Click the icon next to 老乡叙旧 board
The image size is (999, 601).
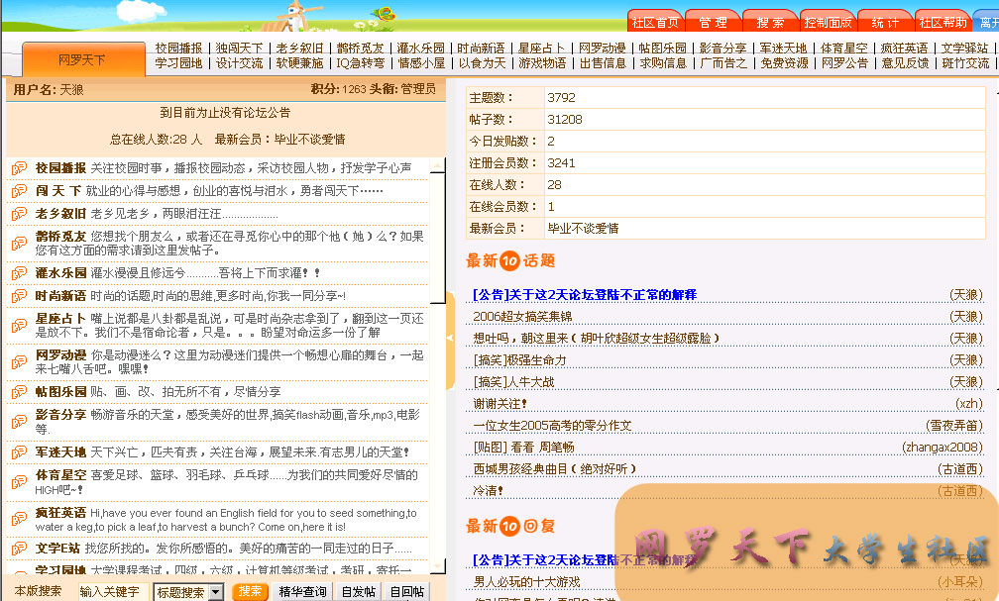(19, 214)
